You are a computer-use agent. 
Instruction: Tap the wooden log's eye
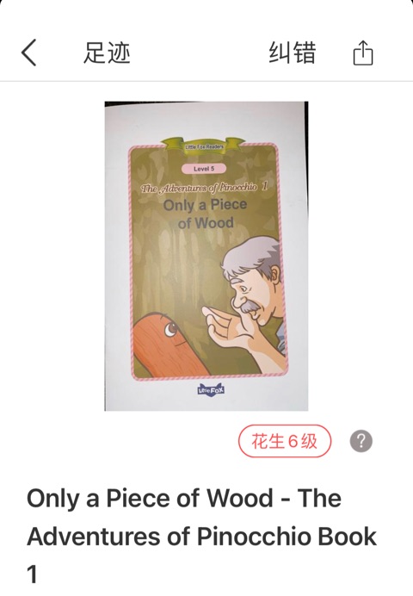(171, 328)
